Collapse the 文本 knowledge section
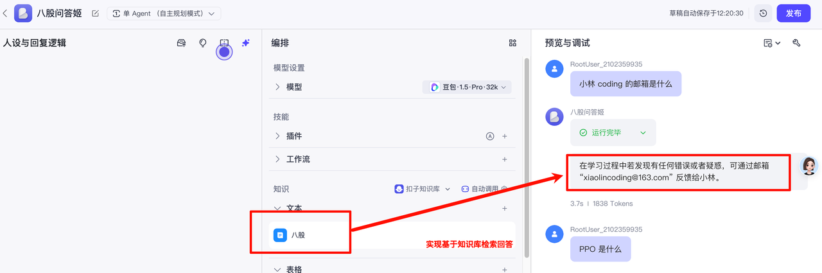The width and height of the screenshot is (822, 273). 277,209
